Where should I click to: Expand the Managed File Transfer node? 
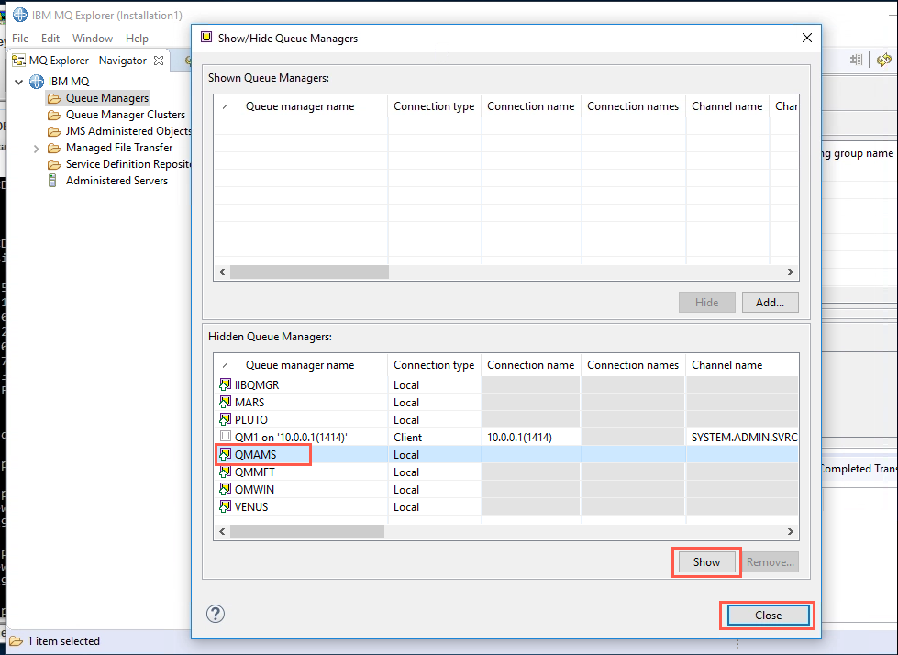[x=36, y=149]
